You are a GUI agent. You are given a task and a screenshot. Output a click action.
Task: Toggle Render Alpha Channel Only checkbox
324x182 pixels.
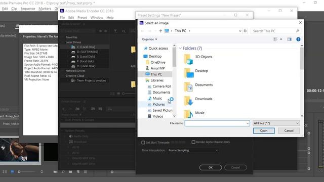pos(193,142)
